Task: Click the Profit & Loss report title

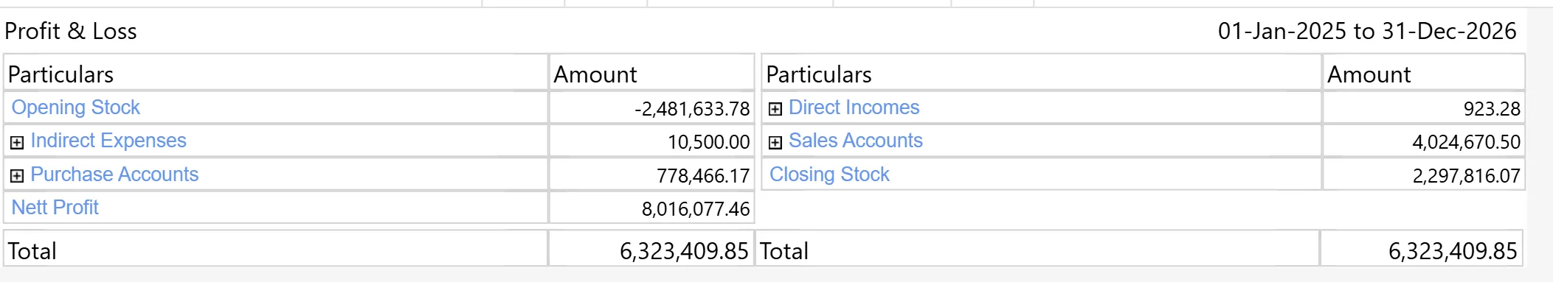Action: 71,31
